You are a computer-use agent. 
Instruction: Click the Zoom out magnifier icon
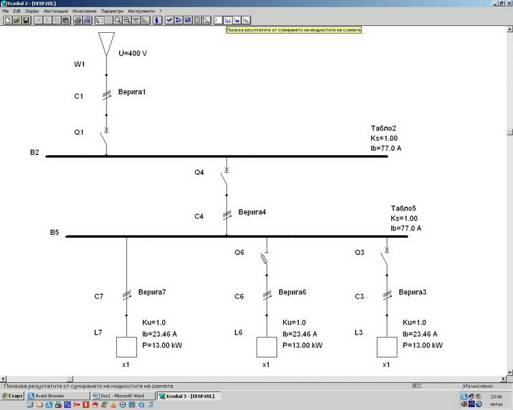click(x=127, y=20)
